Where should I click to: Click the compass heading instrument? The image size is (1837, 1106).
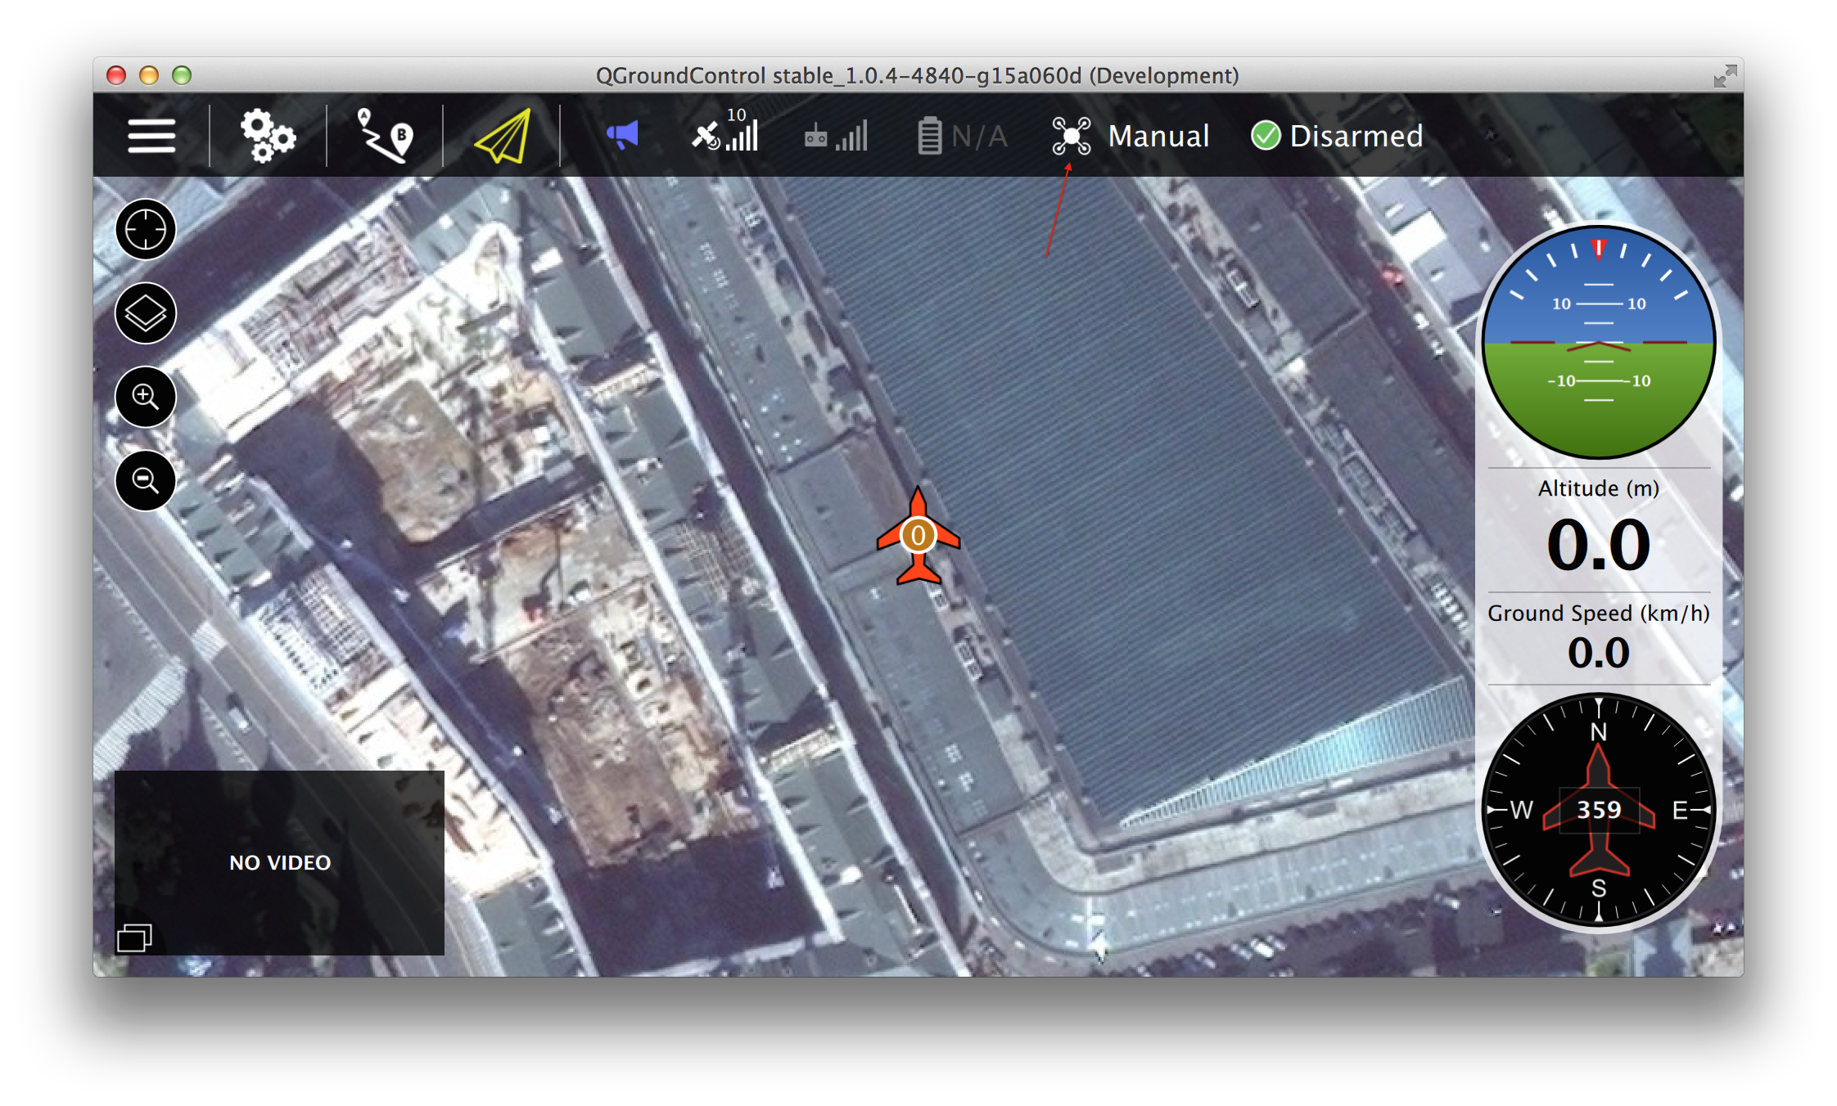1598,810
